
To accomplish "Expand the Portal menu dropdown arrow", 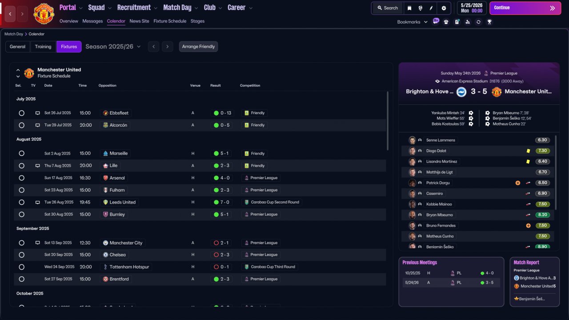I will 80,8.
